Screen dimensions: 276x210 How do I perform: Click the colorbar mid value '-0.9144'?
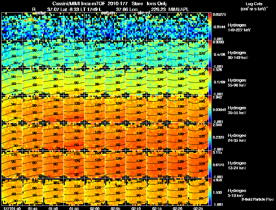219,27
